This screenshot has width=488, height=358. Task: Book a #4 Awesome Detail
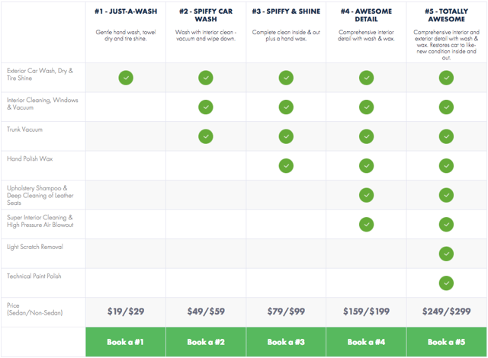366,342
